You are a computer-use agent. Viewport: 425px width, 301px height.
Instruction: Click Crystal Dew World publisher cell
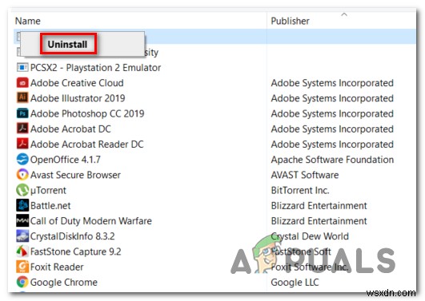[310, 236]
